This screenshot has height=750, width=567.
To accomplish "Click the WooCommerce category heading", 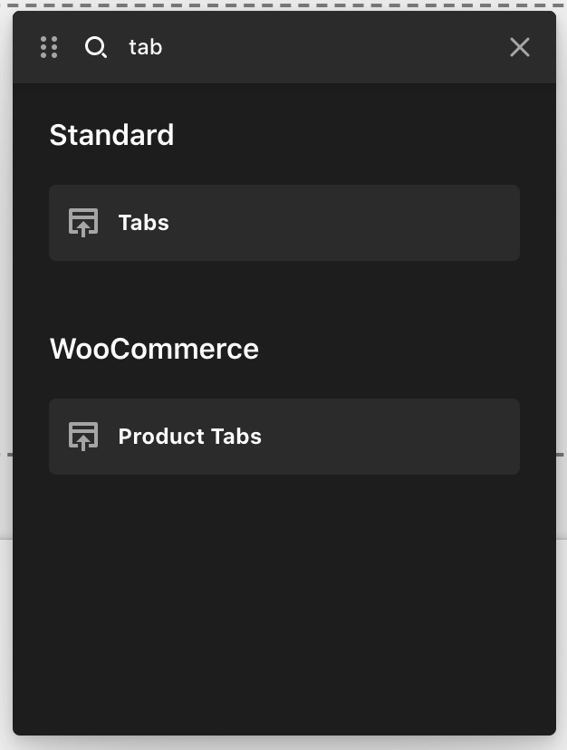I will (154, 349).
